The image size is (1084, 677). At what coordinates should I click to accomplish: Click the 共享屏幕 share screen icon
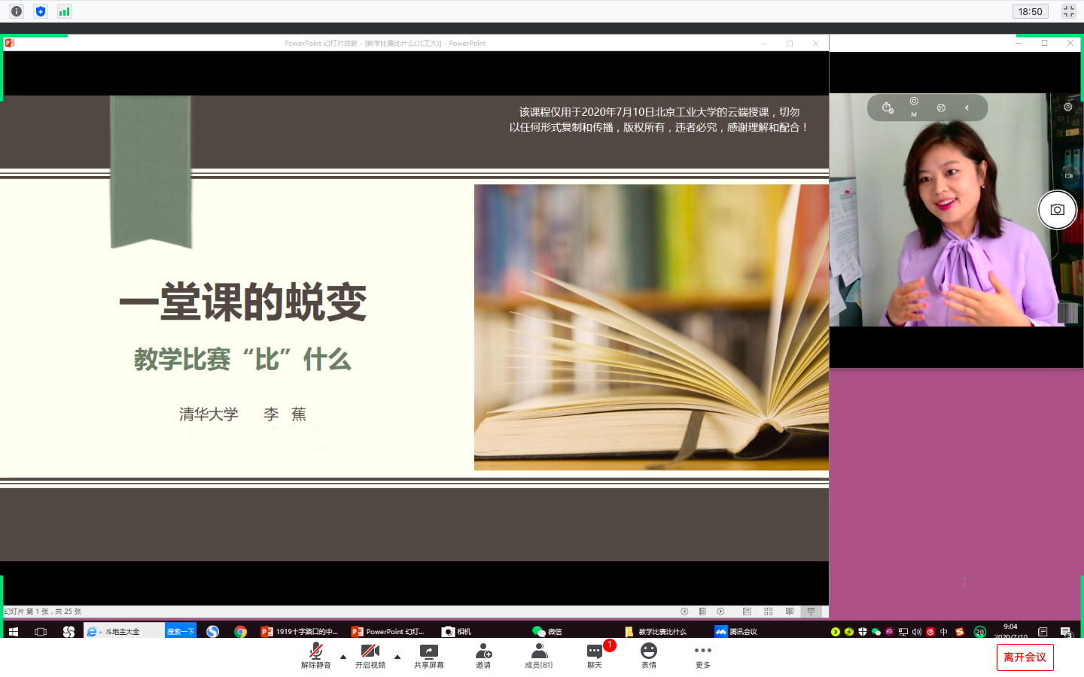coord(428,651)
